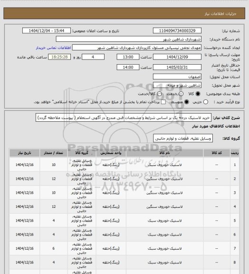Select the خدمت radio button
The height and width of the screenshot is (274, 249).
click(181, 94)
